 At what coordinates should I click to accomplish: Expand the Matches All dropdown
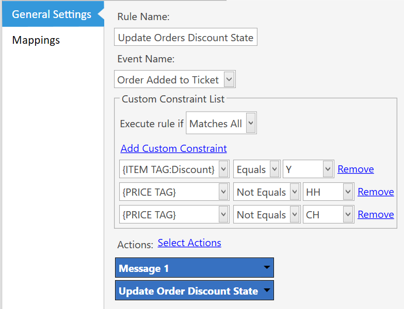coord(221,124)
